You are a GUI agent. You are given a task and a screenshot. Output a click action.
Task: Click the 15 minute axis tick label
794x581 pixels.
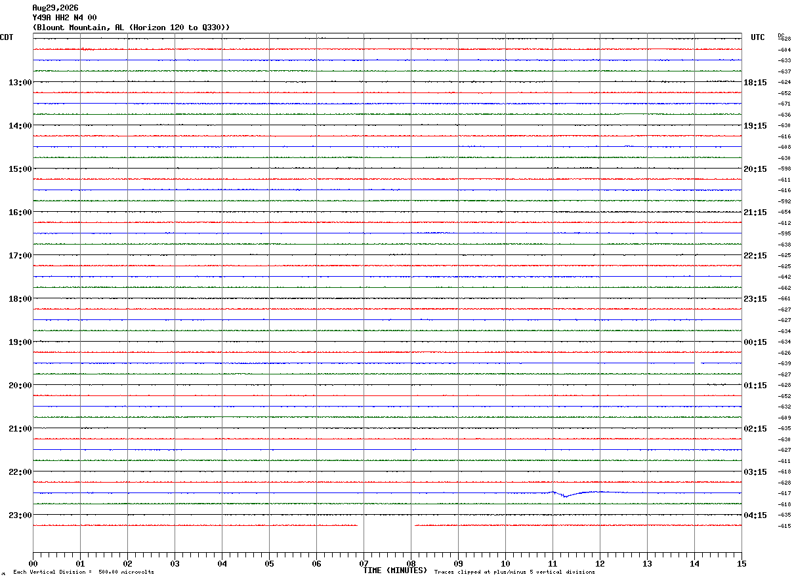point(742,563)
